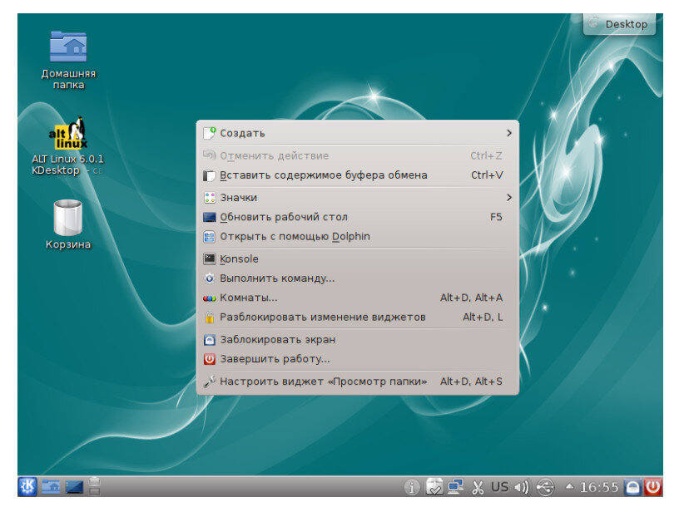The width and height of the screenshot is (689, 507).
Task: Click the Desktop toolbox in top-right corner
Action: [x=620, y=24]
